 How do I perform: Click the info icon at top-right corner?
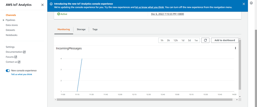coord(251,3)
